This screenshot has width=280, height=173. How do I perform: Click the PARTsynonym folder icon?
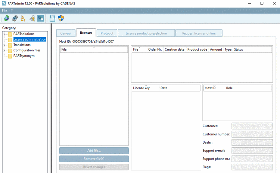pos(10,56)
